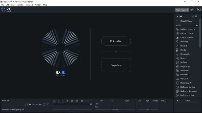
Task: Launch Repair Assistant
Action: click(182, 10)
